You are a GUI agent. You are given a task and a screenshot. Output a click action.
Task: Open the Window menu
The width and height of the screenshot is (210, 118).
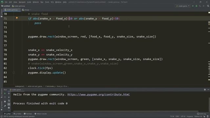(58, 2)
